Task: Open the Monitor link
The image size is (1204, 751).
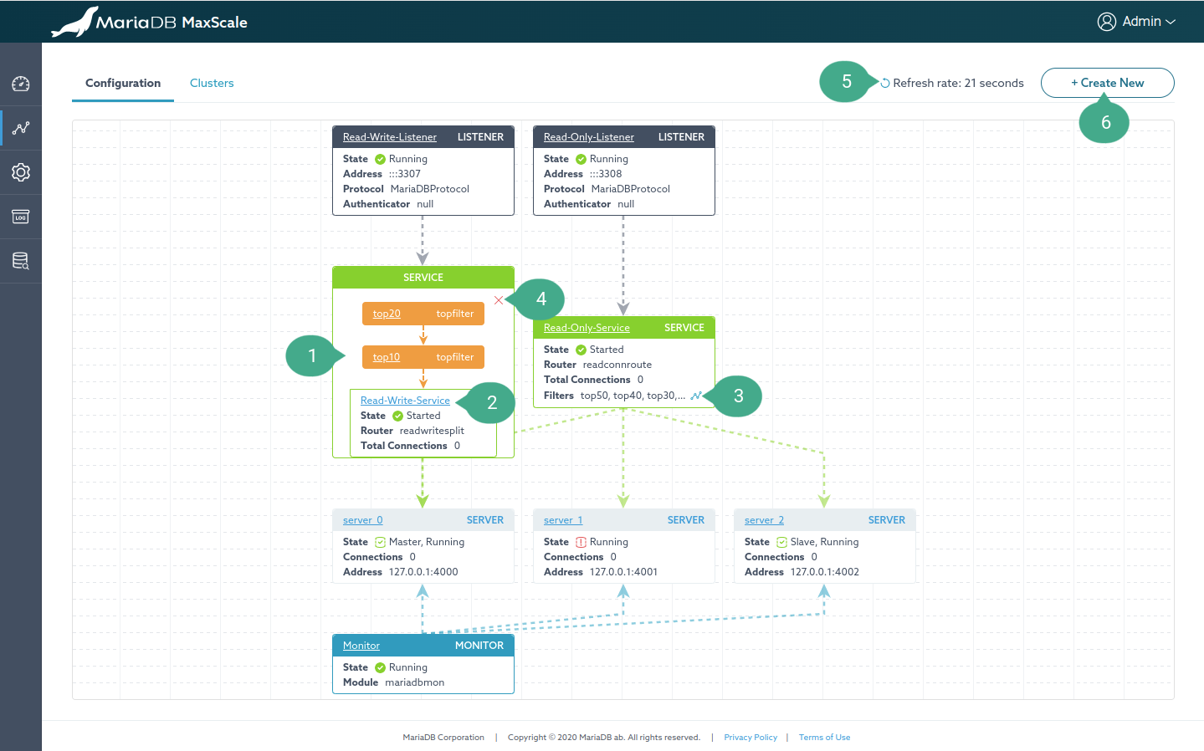Action: pos(361,646)
